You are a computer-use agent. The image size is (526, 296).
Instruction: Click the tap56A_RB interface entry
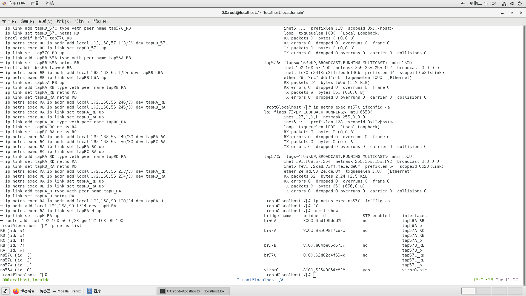tap(413, 221)
